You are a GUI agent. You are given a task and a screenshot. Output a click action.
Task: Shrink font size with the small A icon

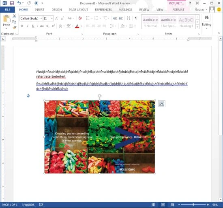click(62, 18)
